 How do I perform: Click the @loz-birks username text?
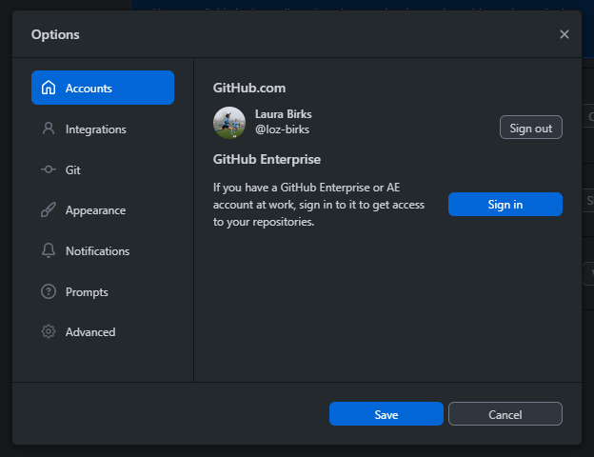pyautogui.click(x=282, y=129)
